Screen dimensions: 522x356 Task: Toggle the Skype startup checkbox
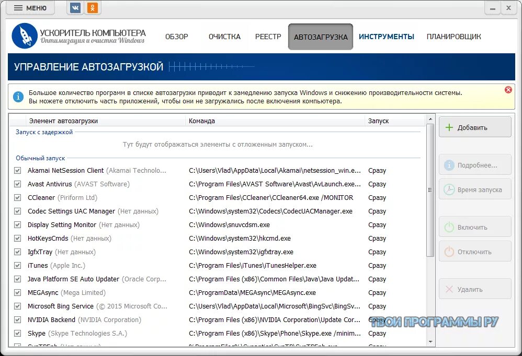coord(18,333)
